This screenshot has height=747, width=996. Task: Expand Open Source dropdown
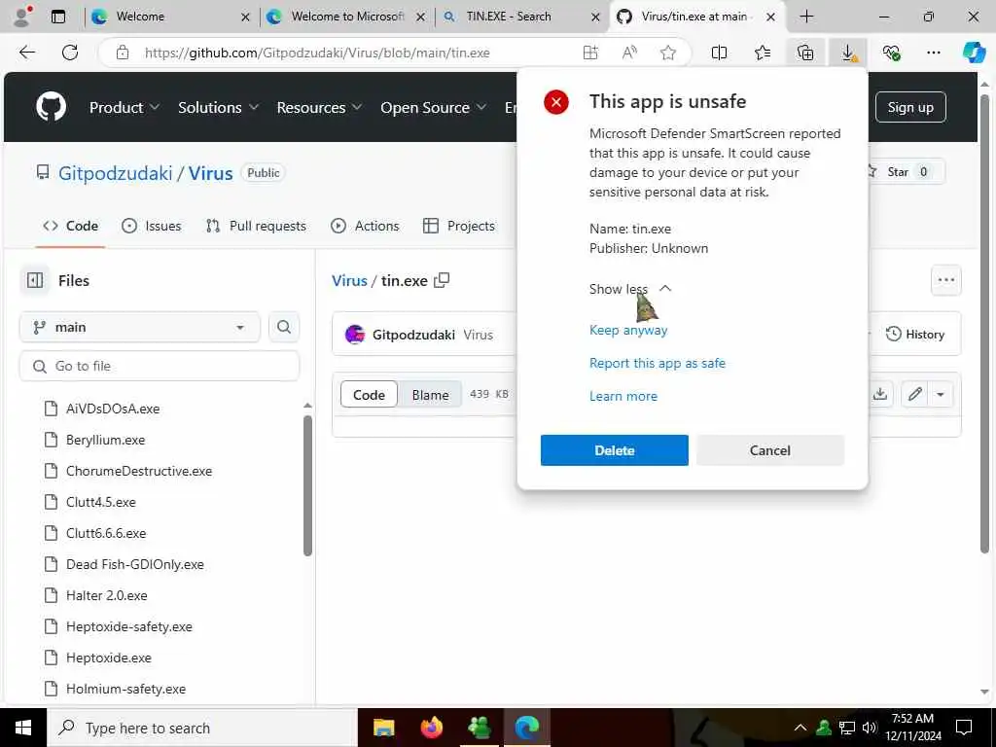point(433,107)
